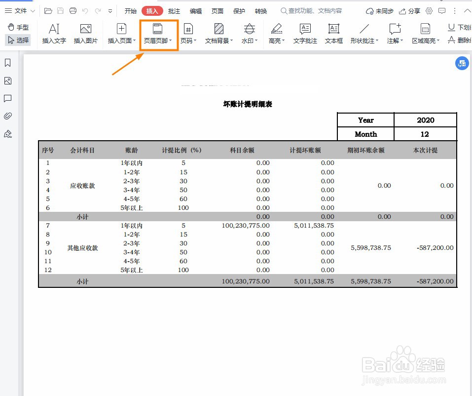The height and width of the screenshot is (396, 472).
Task: Switch to the 开始 tab
Action: click(x=130, y=11)
